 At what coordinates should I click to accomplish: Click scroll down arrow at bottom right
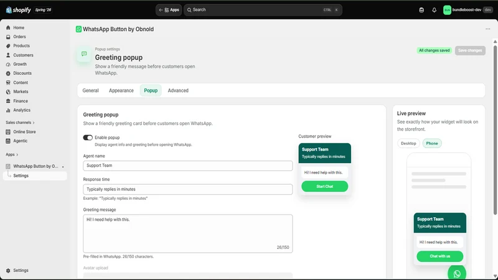pos(495,276)
